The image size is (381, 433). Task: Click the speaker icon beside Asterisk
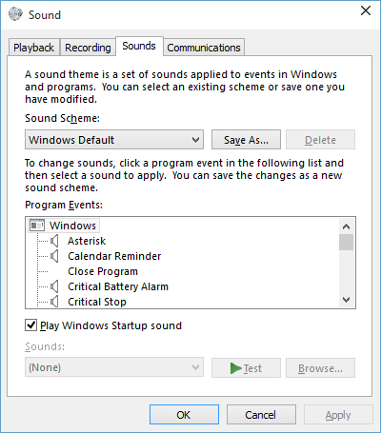click(54, 241)
